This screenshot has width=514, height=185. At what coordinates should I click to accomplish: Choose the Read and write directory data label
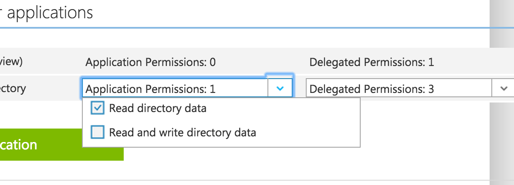(x=183, y=132)
